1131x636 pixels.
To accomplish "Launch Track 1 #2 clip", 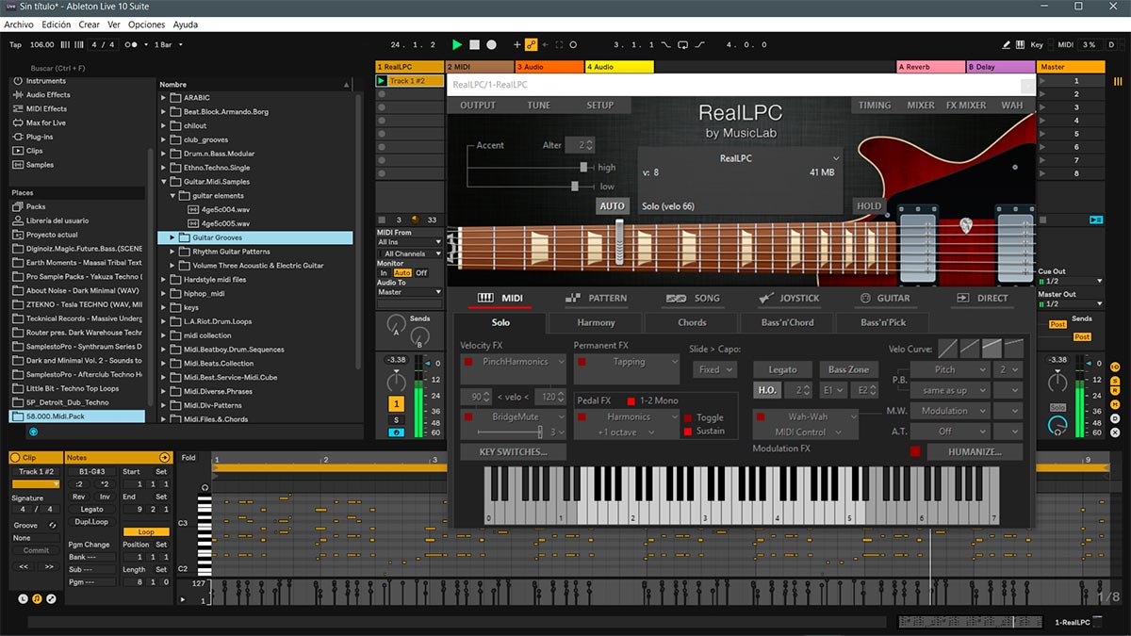I will [382, 81].
